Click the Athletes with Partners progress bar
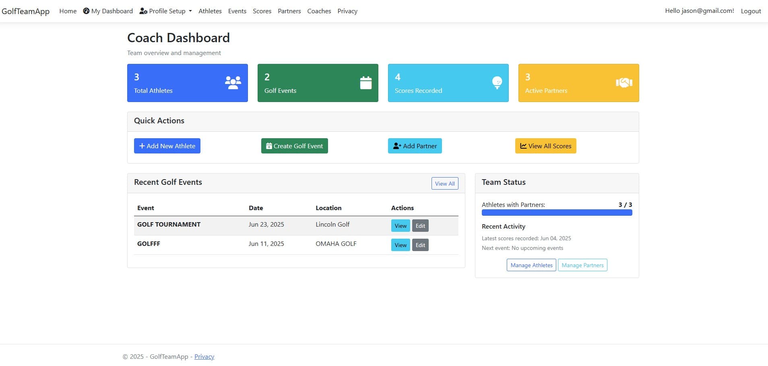This screenshot has height=366, width=768. [557, 213]
